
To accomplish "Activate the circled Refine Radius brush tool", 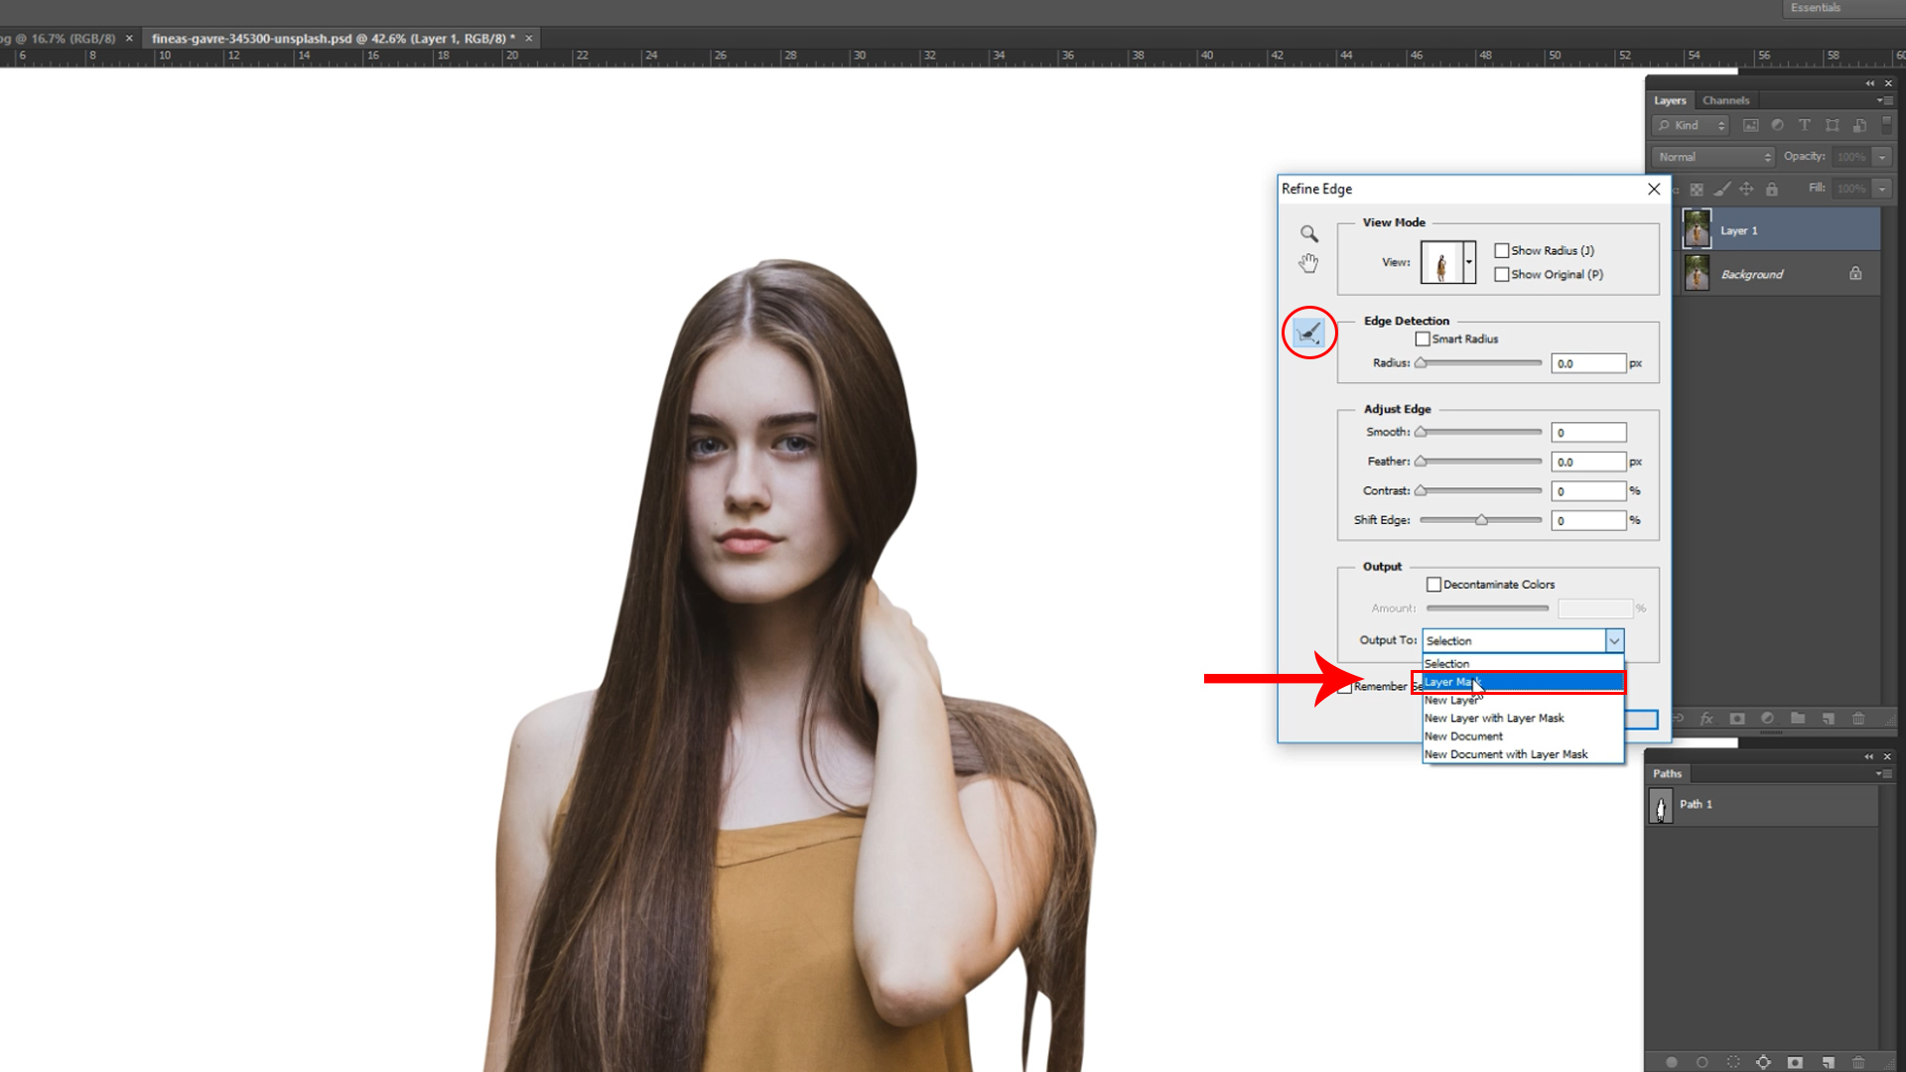I will click(x=1308, y=334).
